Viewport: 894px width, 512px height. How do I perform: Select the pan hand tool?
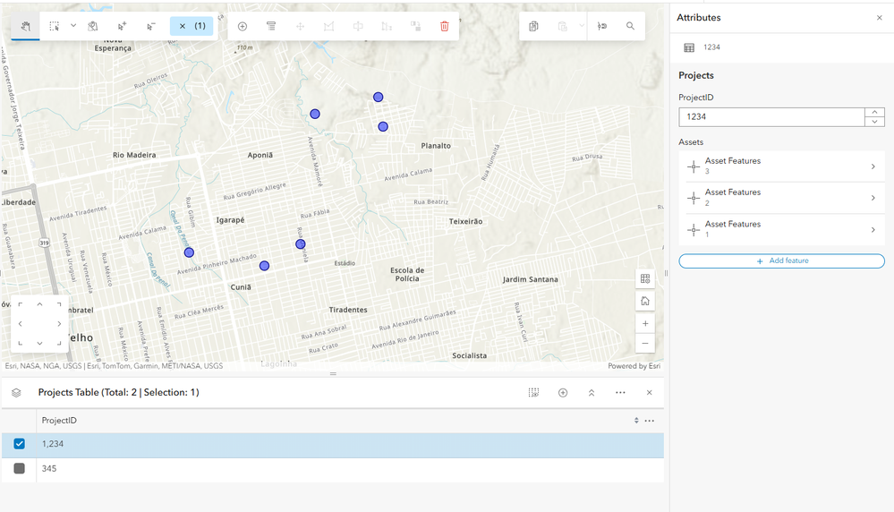(x=26, y=26)
